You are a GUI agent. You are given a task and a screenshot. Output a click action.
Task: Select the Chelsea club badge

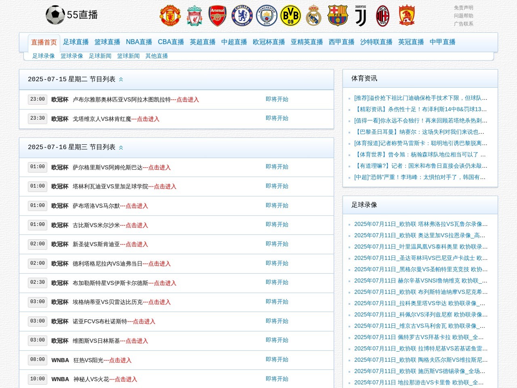point(242,16)
